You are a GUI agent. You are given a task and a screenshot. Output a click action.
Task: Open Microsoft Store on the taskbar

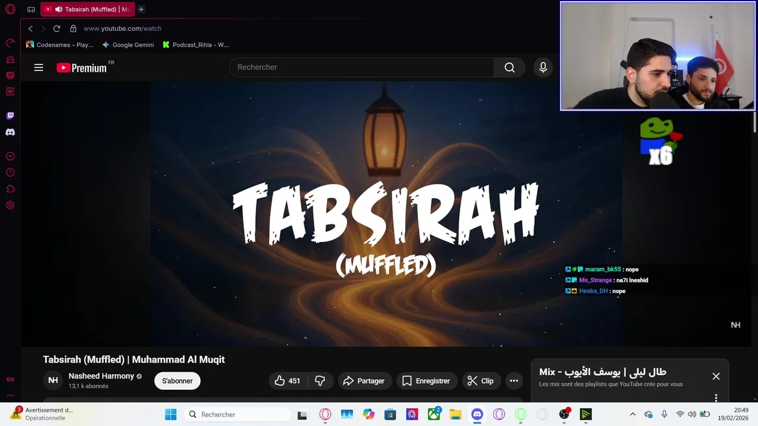[x=390, y=414]
